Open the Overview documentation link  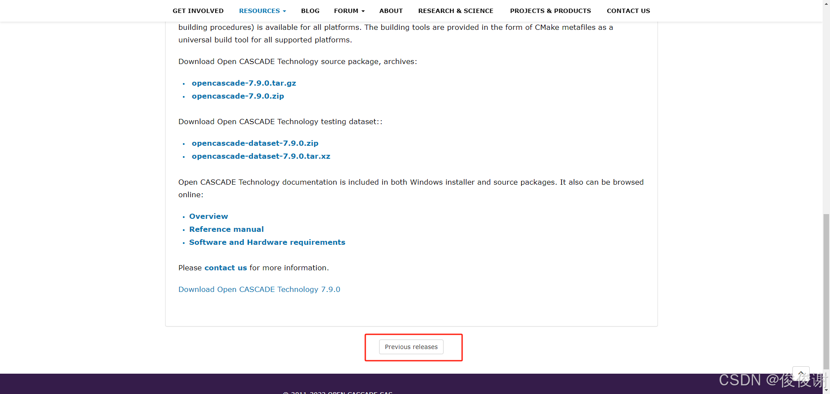[x=208, y=216]
